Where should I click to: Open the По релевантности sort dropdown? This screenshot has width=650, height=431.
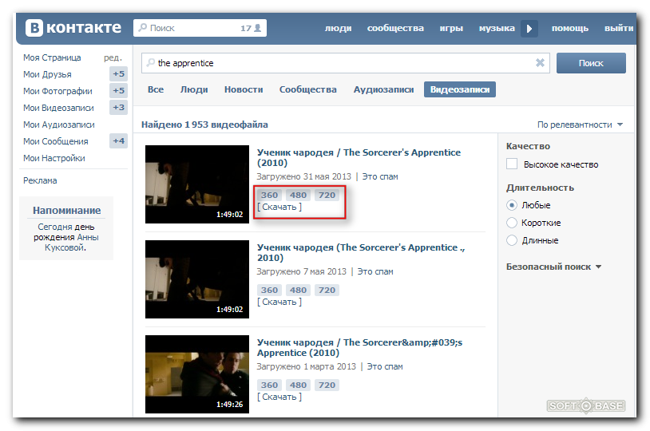(580, 125)
